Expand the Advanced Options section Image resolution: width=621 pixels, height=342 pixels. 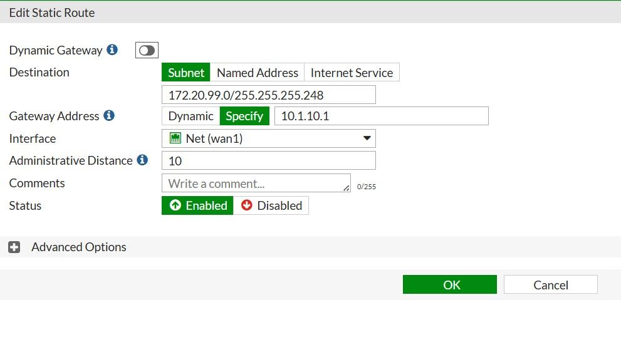pyautogui.click(x=79, y=247)
